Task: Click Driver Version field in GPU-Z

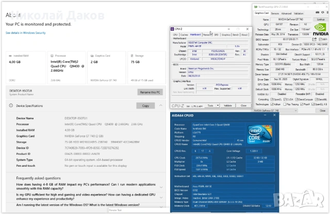Action: pyautogui.click(x=299, y=75)
